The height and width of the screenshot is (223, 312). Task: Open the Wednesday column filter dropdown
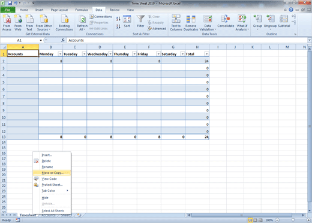pos(110,54)
